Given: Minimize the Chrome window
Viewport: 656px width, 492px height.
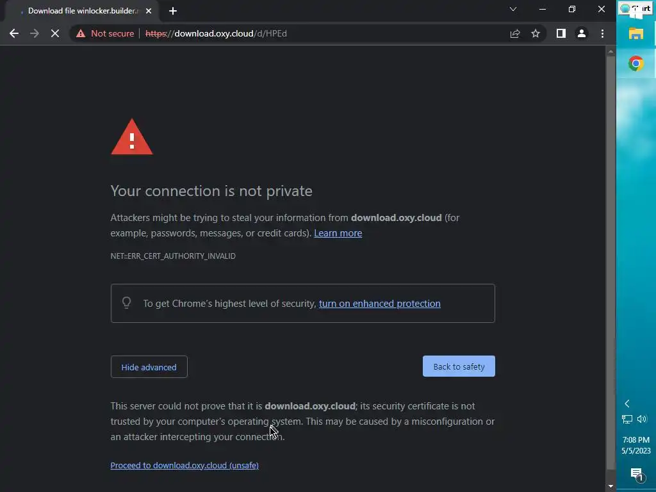Looking at the screenshot, I should (x=543, y=9).
